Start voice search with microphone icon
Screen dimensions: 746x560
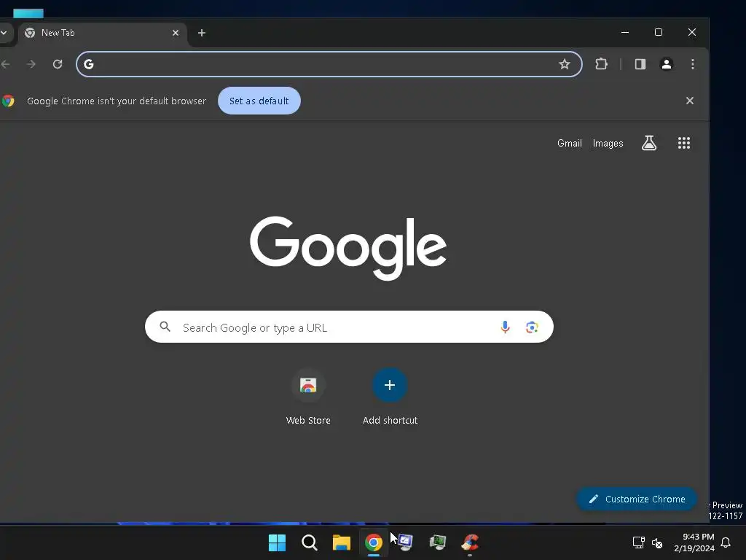[x=506, y=327]
